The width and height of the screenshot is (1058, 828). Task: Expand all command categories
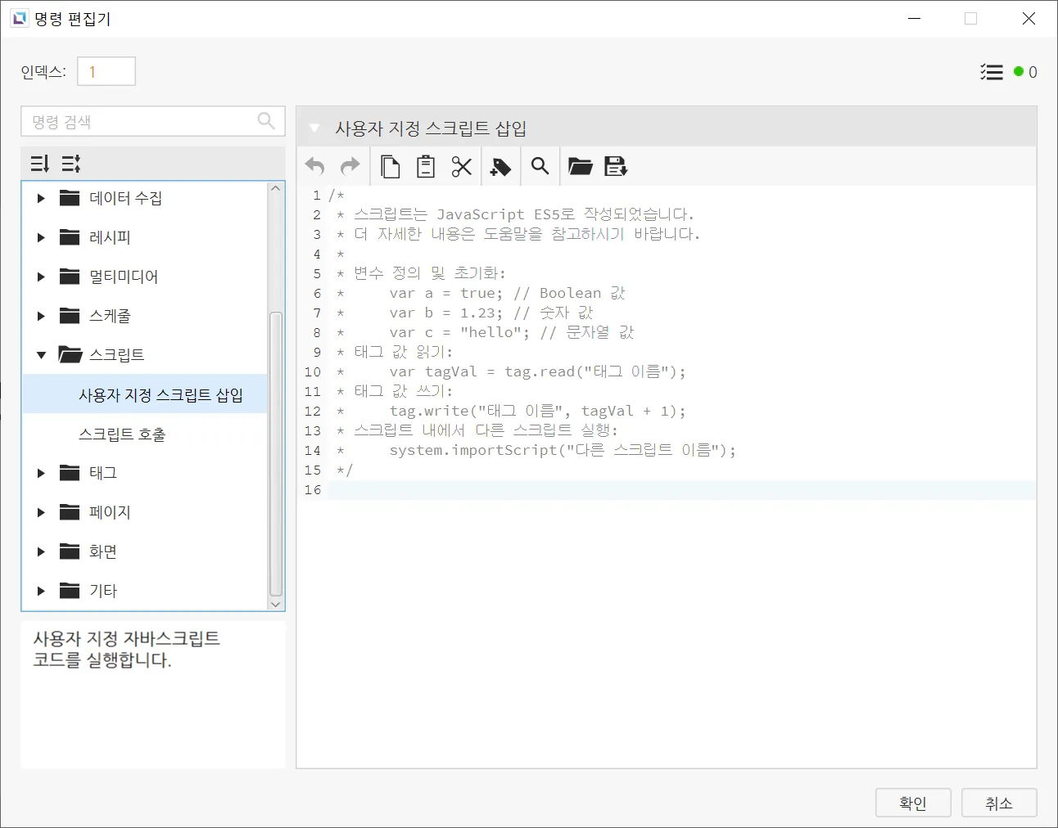[x=39, y=164]
